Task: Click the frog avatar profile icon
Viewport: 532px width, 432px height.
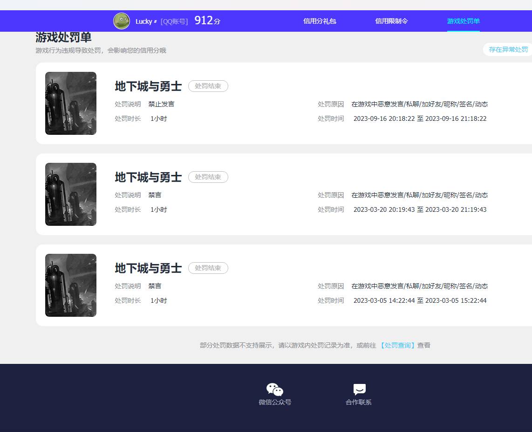Action: (x=122, y=21)
